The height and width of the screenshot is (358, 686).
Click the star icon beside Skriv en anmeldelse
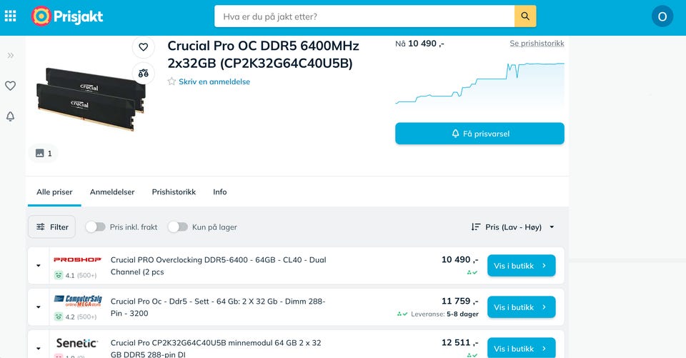(171, 81)
